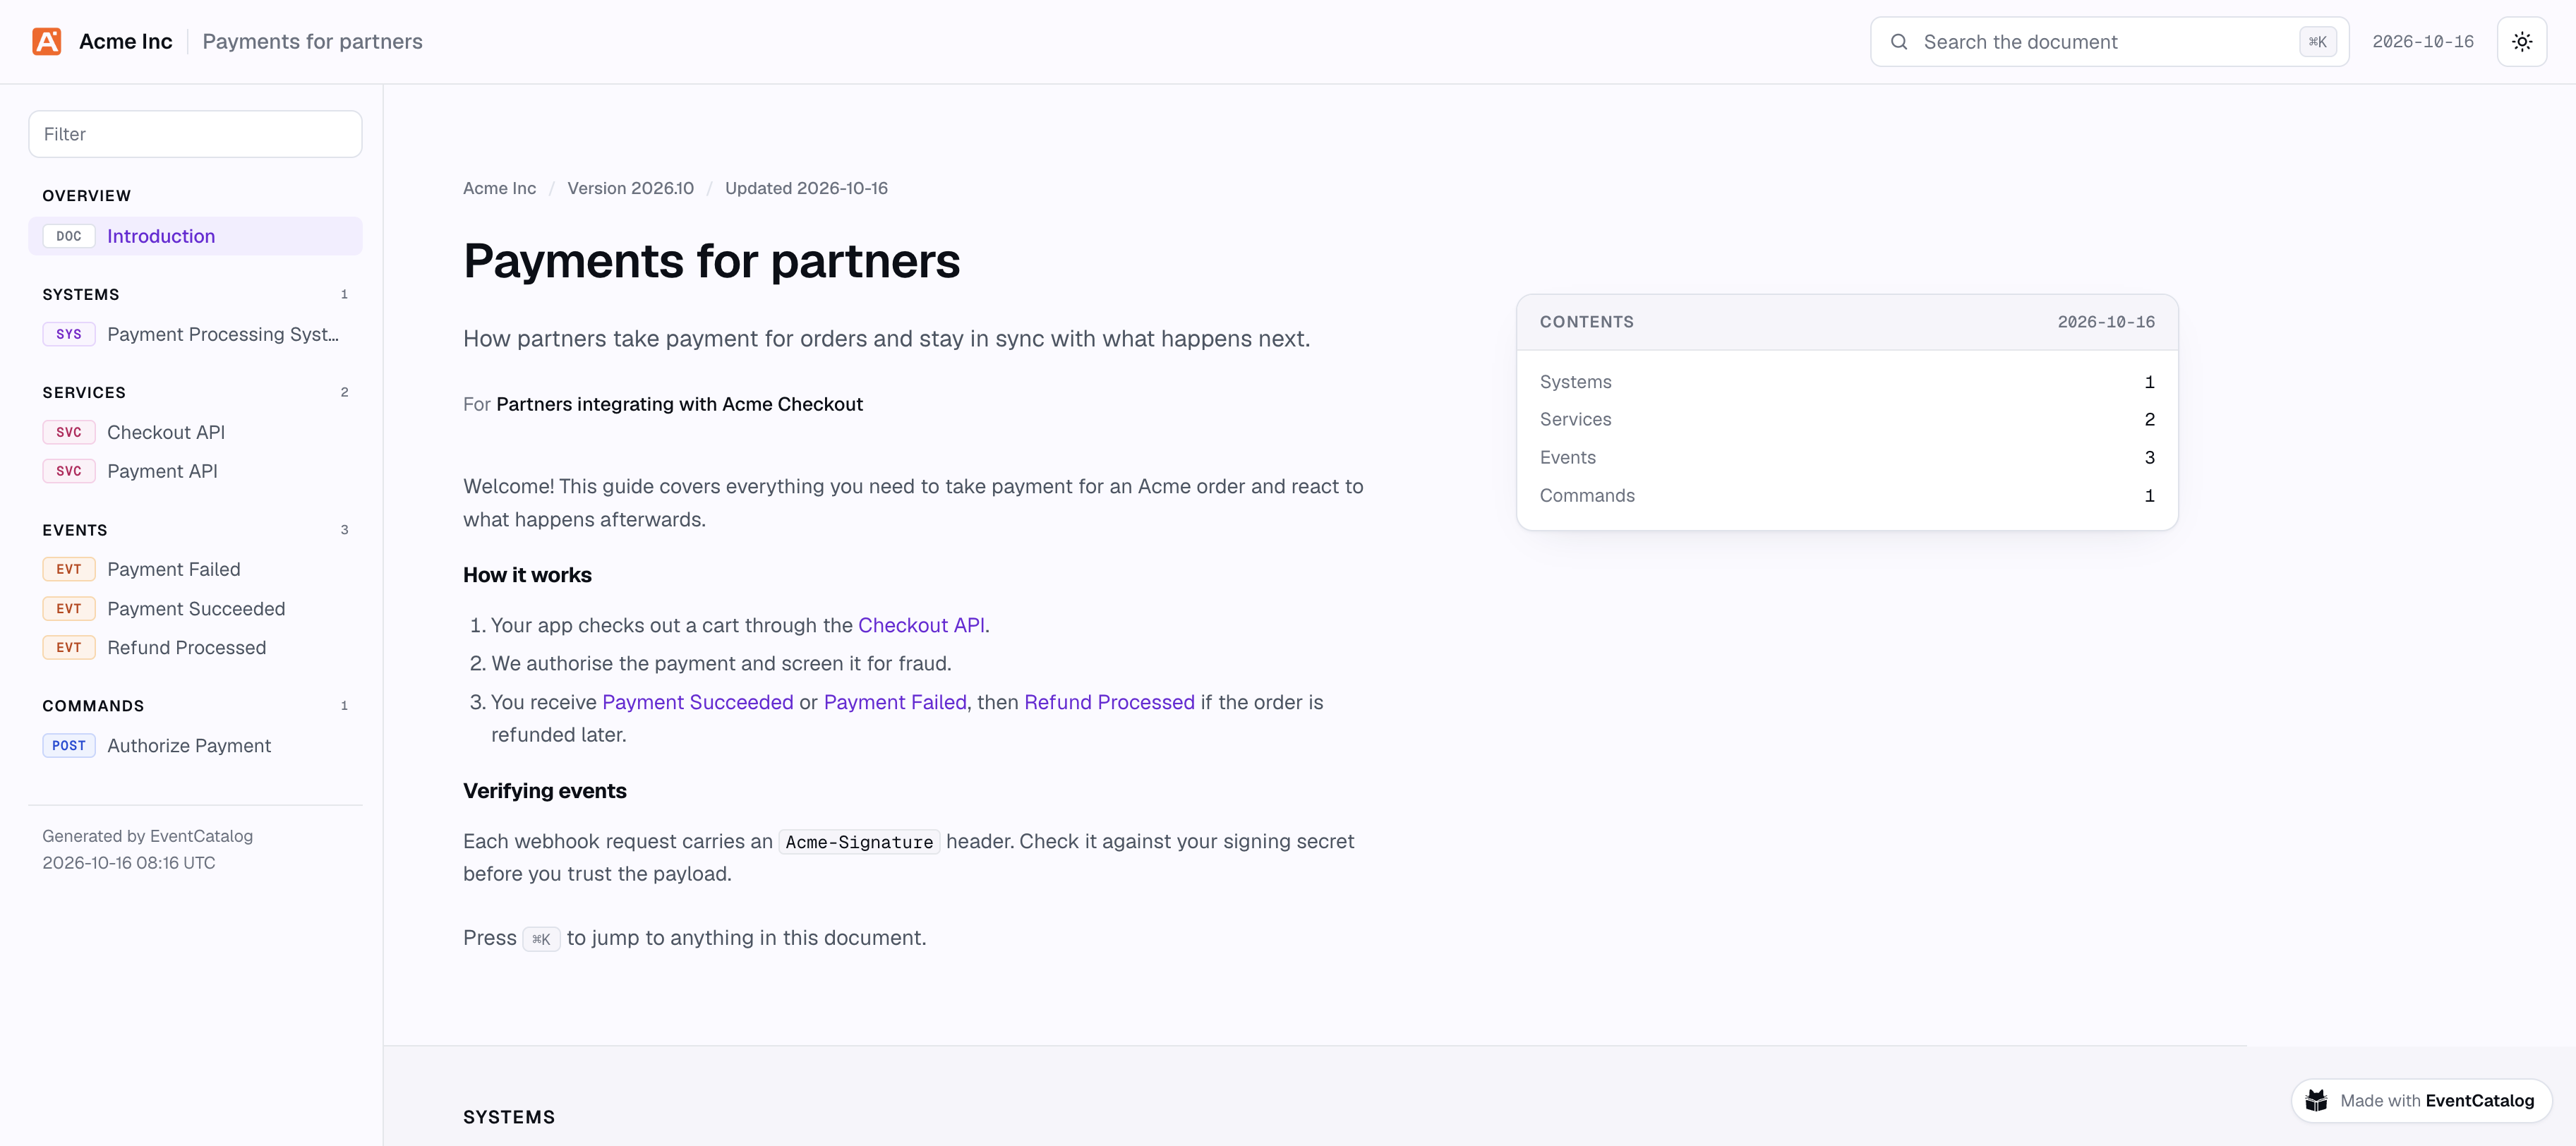Click Made with EventCatalog badge
The width and height of the screenshot is (2576, 1146).
[2421, 1100]
